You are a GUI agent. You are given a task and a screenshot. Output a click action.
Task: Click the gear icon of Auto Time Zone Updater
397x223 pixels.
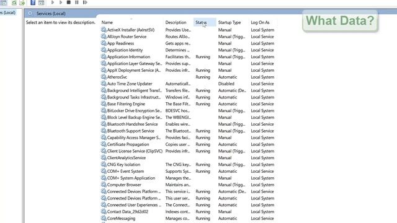pyautogui.click(x=104, y=84)
